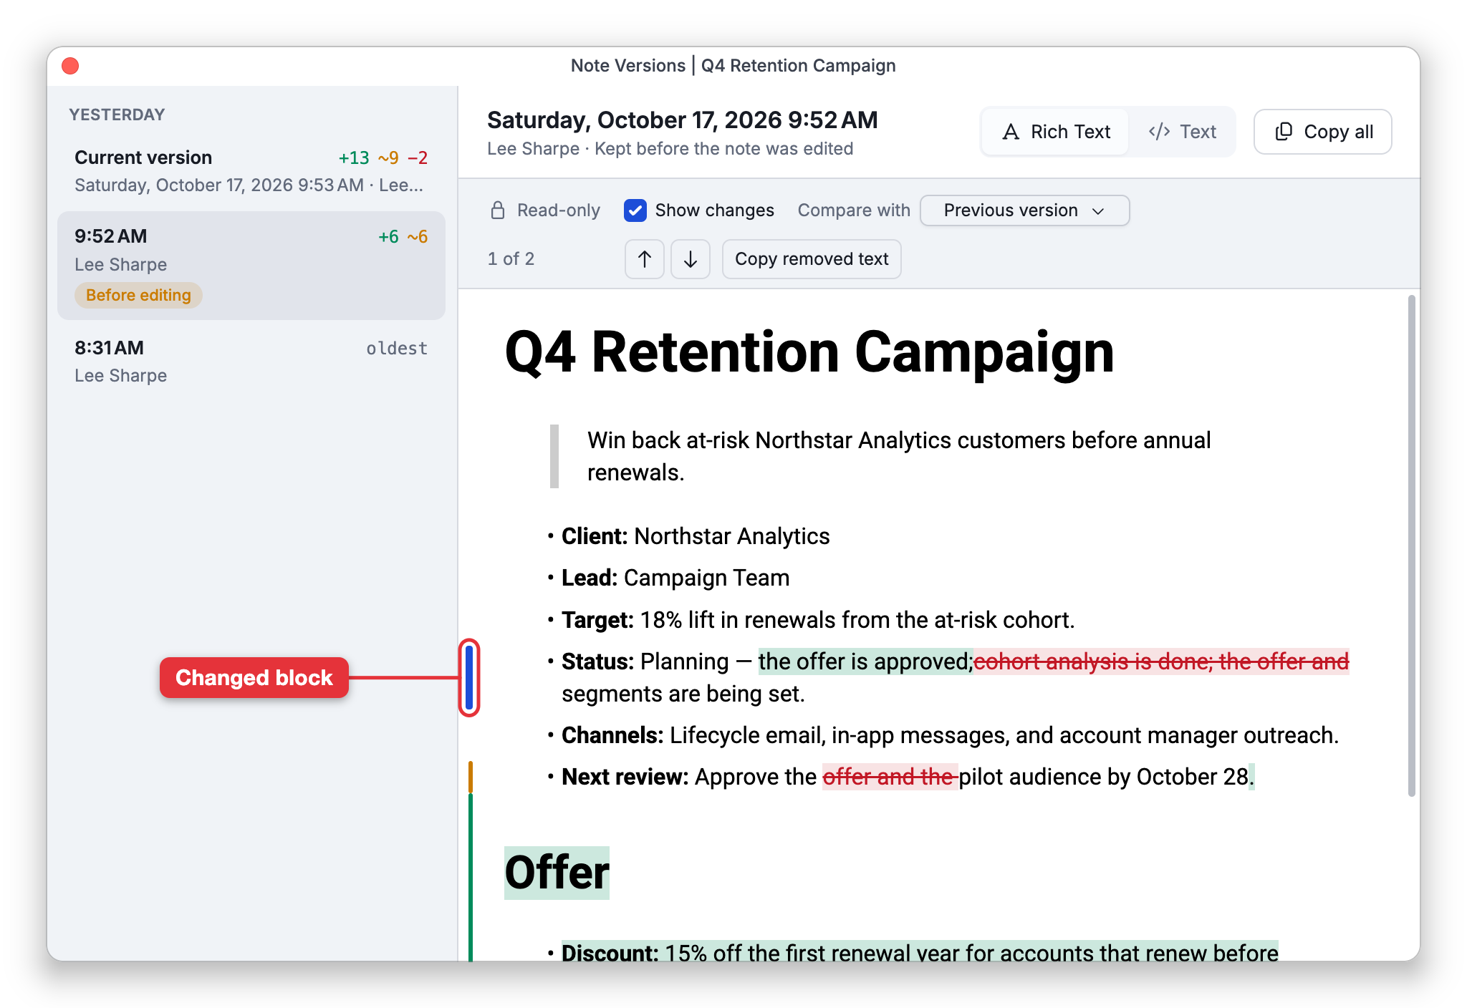Jump to the next change with down arrow
The image size is (1467, 1008).
(691, 259)
